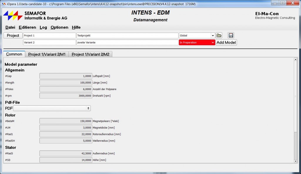Click the iOpera title bar app icon

pyautogui.click(x=4, y=4)
